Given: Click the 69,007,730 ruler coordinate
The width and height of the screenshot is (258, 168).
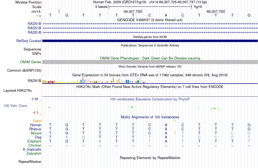Looking at the screenshot, I should point(133,11).
